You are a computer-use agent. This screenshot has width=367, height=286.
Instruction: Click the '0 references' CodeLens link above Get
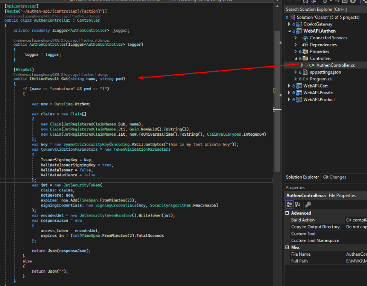(x=22, y=74)
